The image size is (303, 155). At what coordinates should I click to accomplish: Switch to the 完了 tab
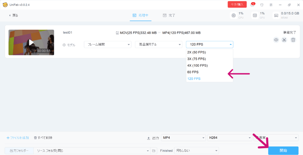click(x=169, y=15)
